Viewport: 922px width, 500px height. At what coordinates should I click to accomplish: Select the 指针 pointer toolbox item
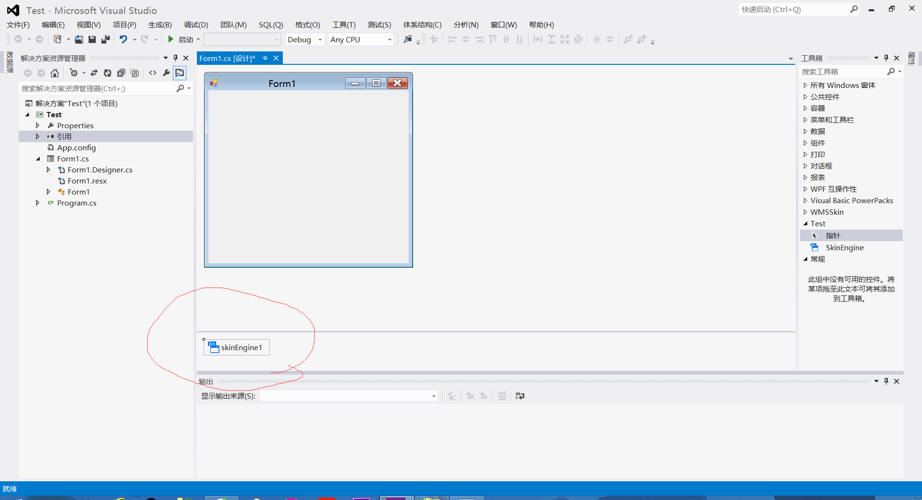833,235
